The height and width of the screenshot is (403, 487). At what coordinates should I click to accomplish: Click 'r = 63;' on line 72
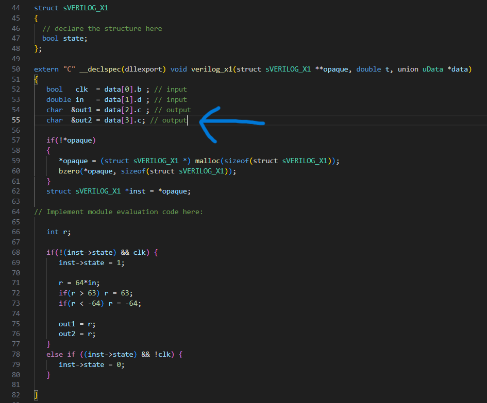coord(119,293)
